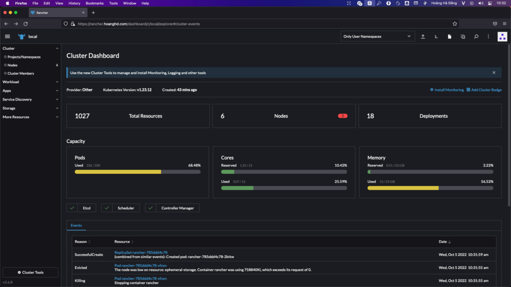Reload the current page

(25, 24)
